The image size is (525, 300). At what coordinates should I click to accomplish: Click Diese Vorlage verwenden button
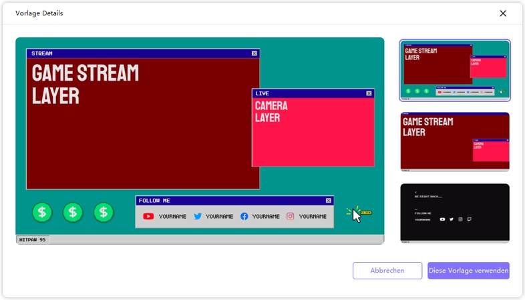click(468, 271)
